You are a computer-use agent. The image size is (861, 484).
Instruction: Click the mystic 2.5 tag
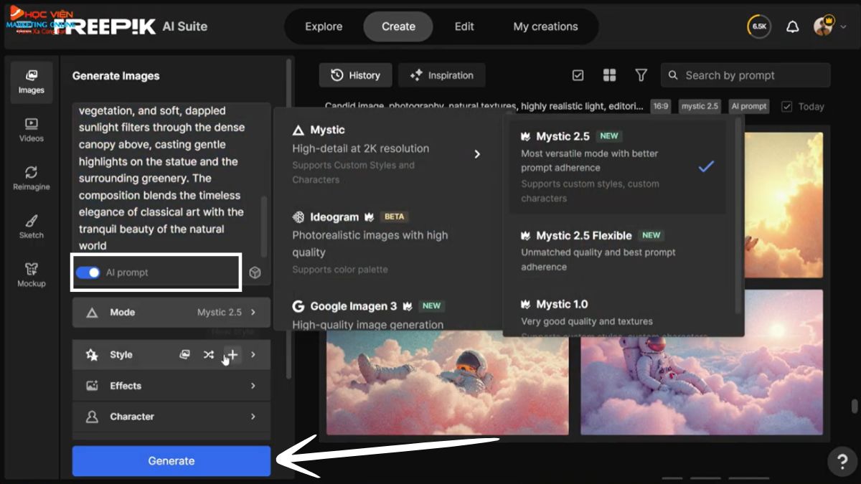pos(700,106)
